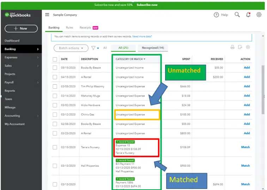The height and width of the screenshot is (190, 267).
Task: Open Taxes in sidebar
Action: pyautogui.click(x=8, y=99)
